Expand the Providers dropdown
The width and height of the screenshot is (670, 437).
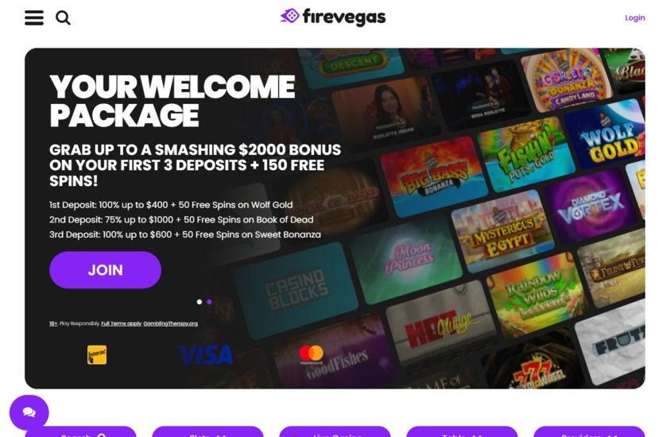click(589, 431)
